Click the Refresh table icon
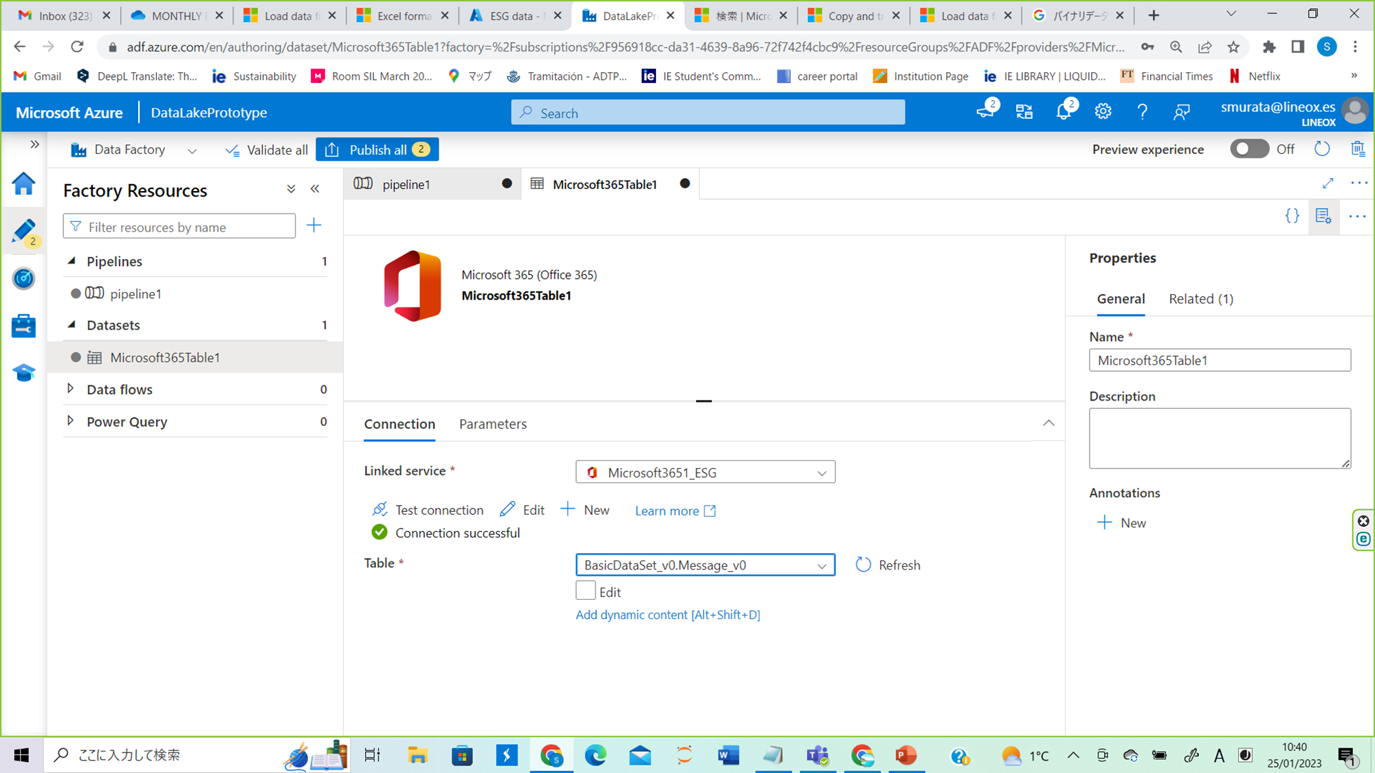Image resolution: width=1375 pixels, height=773 pixels. point(863,565)
